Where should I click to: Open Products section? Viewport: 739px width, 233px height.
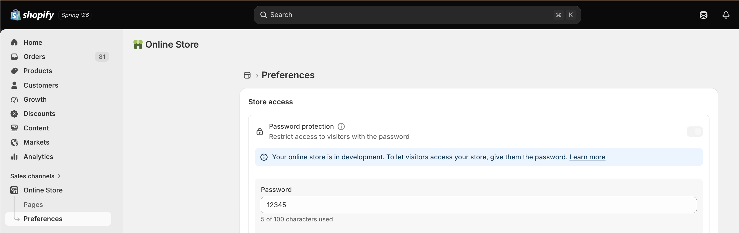[37, 71]
